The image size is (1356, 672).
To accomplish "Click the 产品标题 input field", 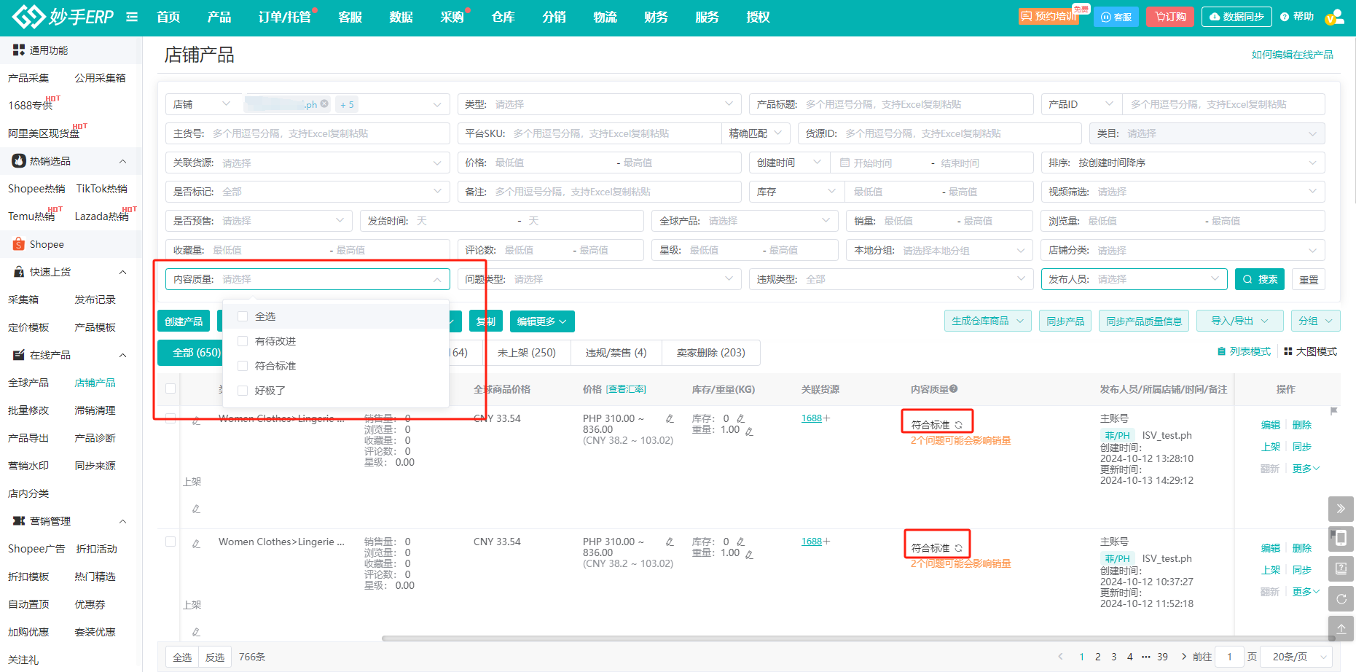I will 915,104.
